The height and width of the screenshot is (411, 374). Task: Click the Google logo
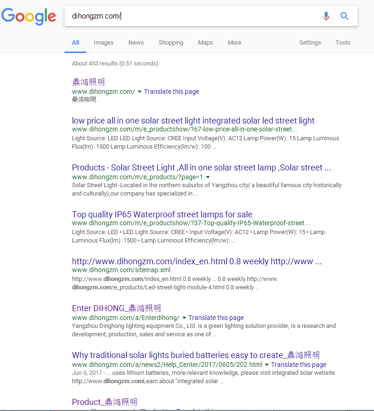pyautogui.click(x=29, y=16)
